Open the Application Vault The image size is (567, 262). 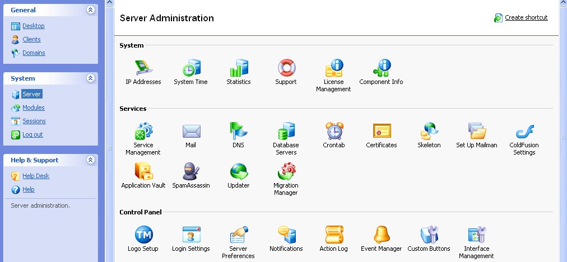143,172
